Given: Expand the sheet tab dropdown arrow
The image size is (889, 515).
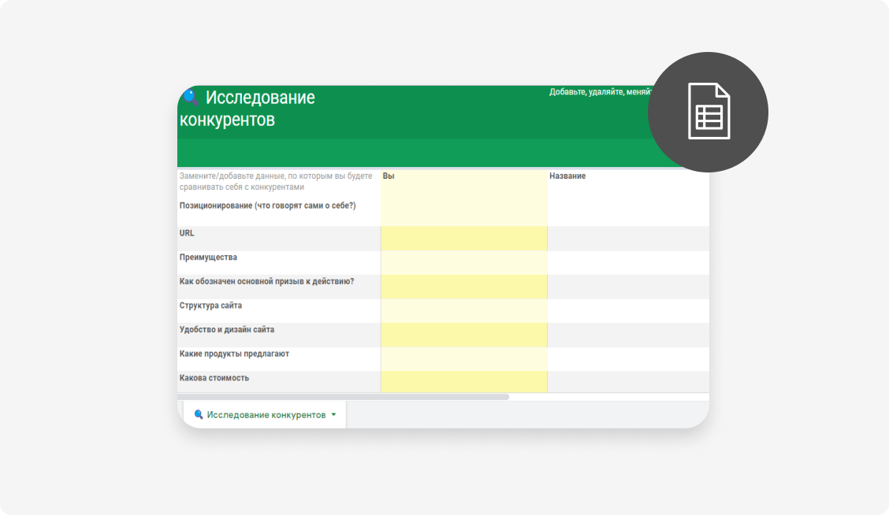Looking at the screenshot, I should (333, 415).
